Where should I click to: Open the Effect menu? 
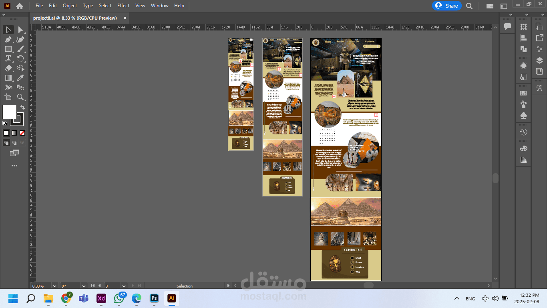click(x=123, y=6)
